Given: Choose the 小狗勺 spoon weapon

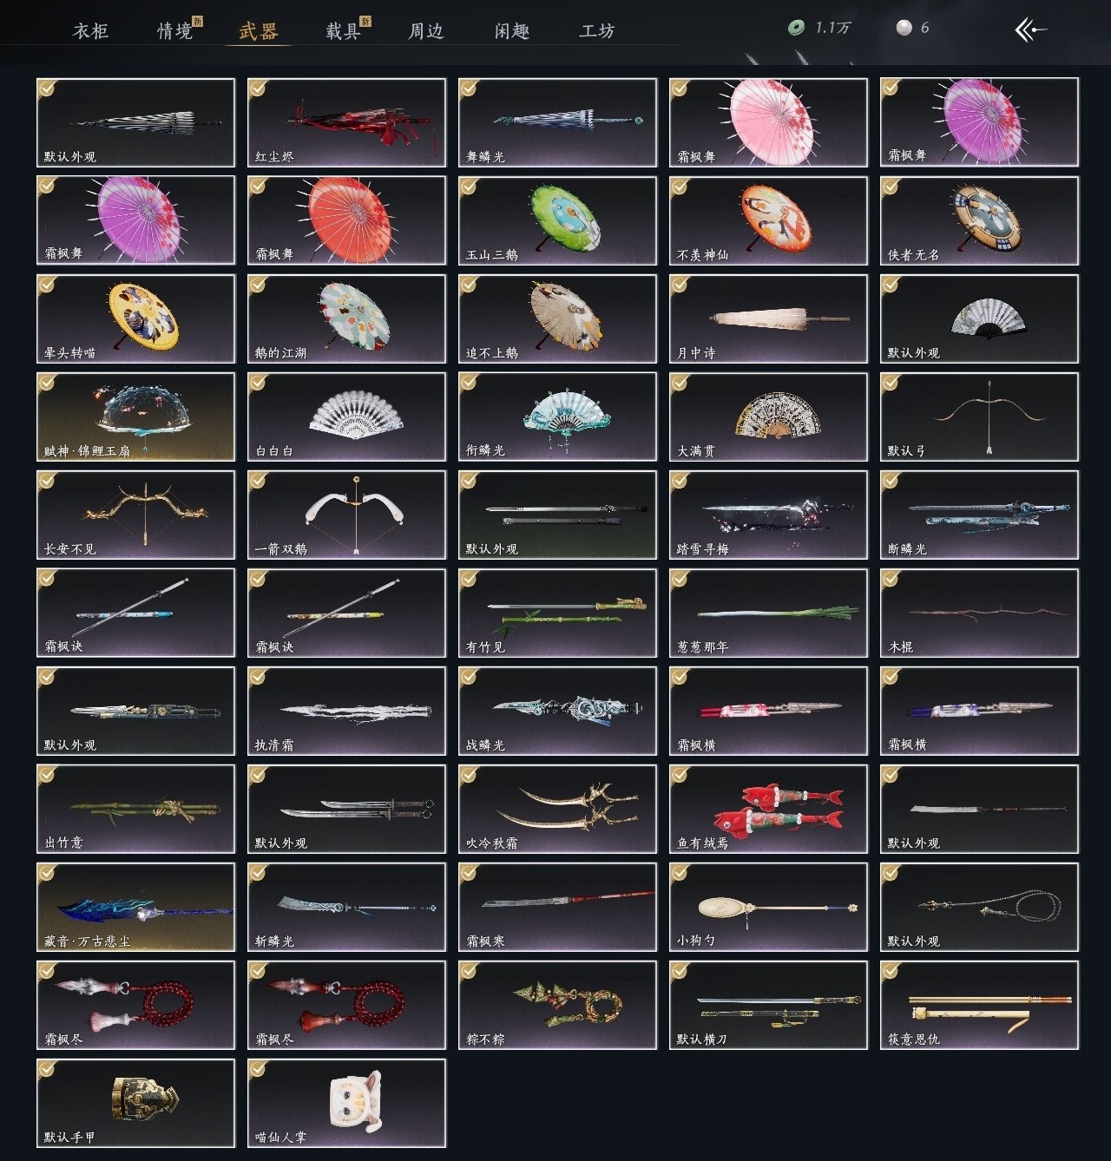Looking at the screenshot, I should (x=768, y=907).
